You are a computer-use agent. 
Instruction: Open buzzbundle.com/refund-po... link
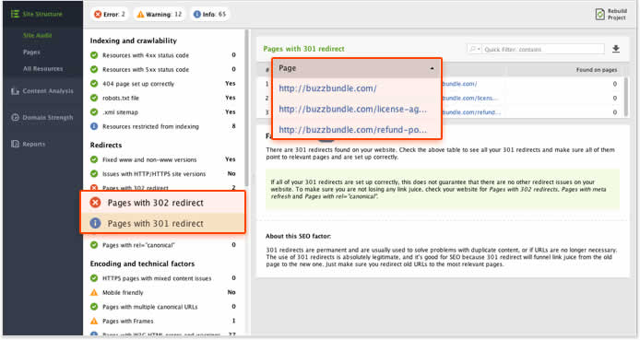tap(352, 130)
